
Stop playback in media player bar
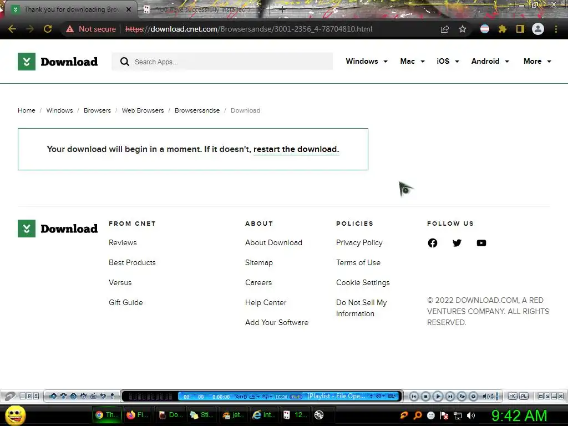click(x=425, y=396)
